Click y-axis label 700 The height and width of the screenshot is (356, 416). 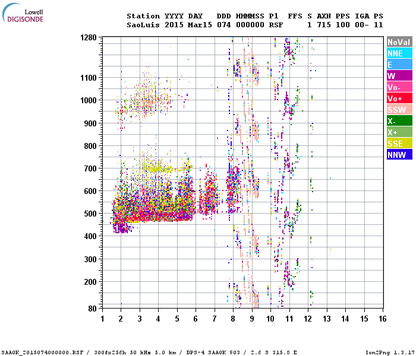point(90,169)
